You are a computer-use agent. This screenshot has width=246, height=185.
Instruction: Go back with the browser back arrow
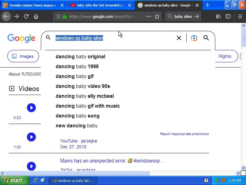click(x=6, y=16)
